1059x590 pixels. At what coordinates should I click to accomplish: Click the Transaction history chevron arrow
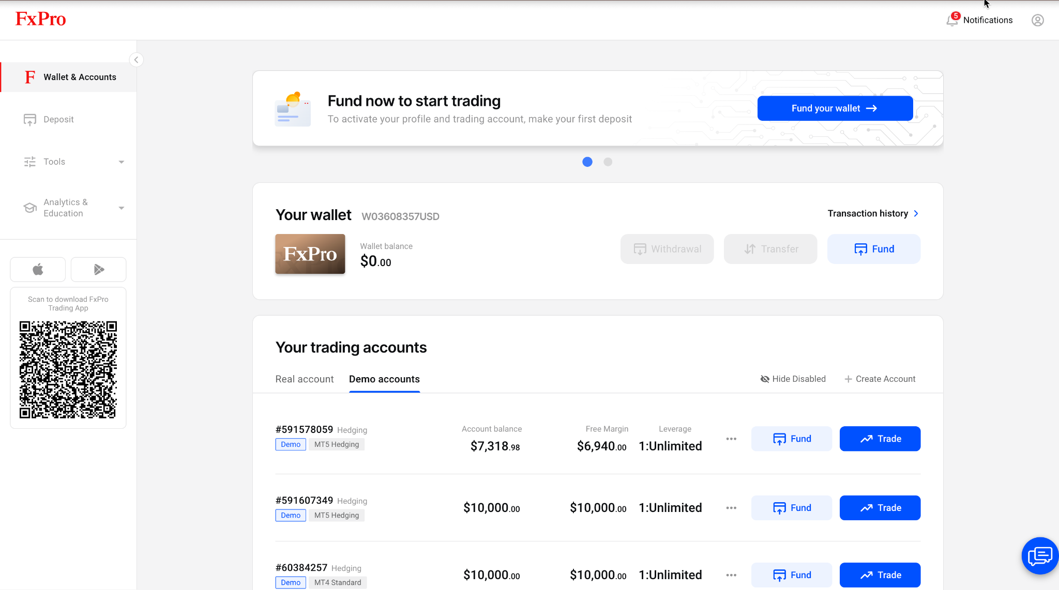click(x=916, y=213)
